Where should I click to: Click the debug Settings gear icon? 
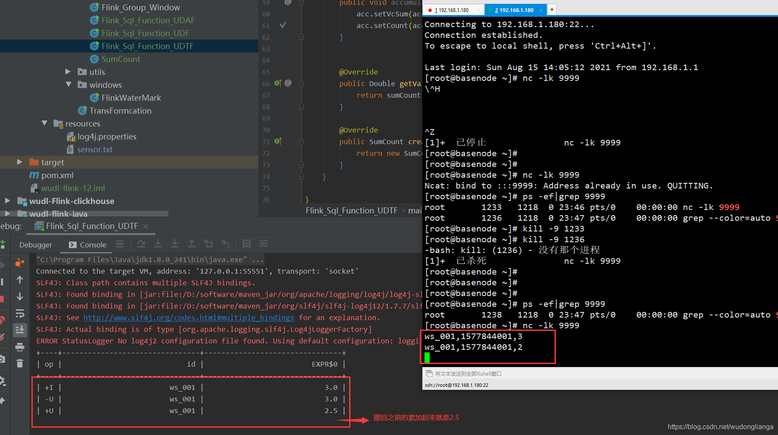(x=2, y=381)
